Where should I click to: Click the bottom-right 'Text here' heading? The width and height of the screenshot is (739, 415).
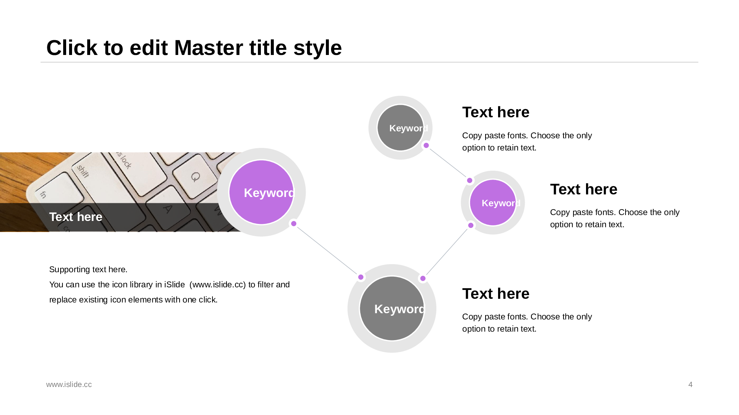(x=495, y=294)
